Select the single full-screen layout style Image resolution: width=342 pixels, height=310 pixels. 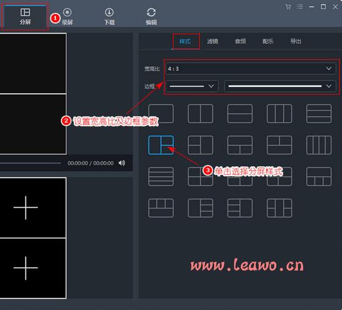click(161, 113)
